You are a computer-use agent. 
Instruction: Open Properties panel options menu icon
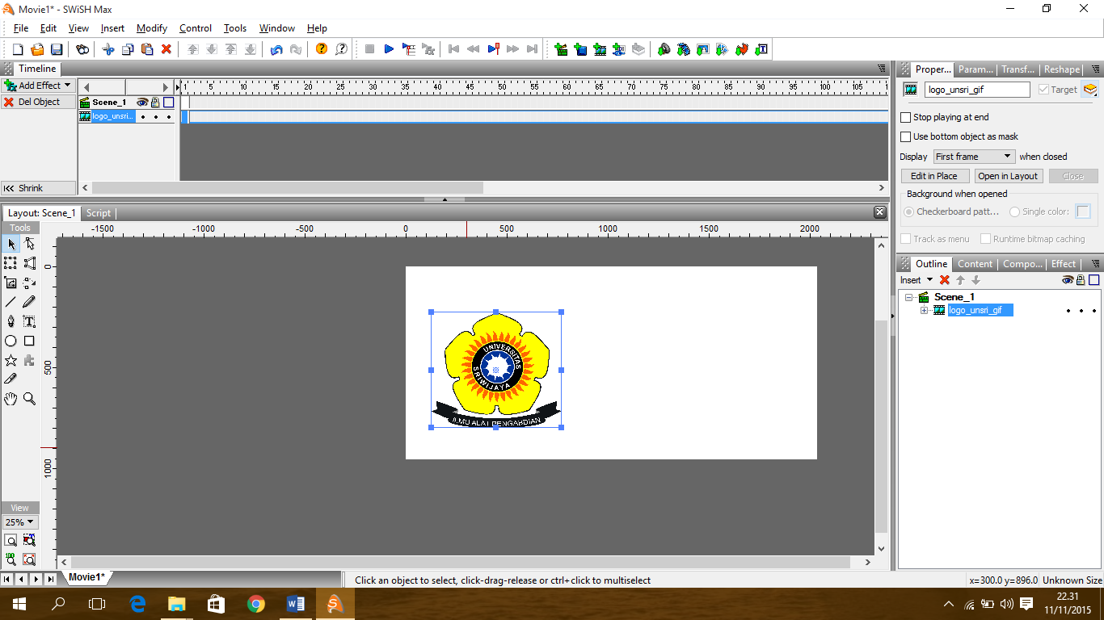tap(1094, 69)
